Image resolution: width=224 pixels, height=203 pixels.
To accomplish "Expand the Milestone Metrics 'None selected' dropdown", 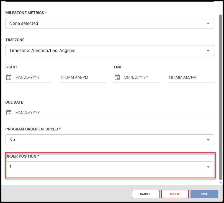I will 105,24.
